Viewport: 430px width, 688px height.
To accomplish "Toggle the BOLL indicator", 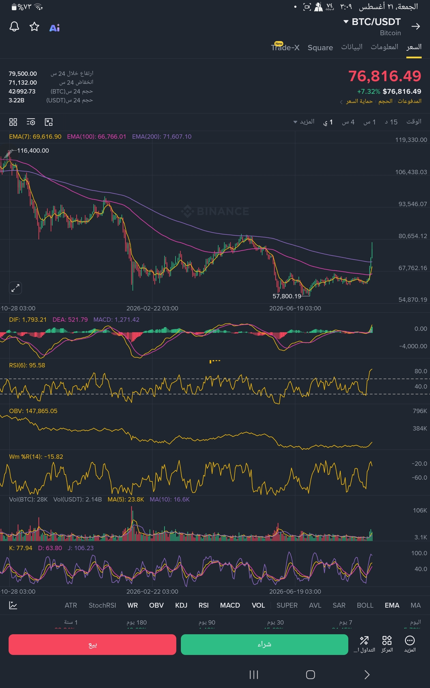I will pyautogui.click(x=365, y=605).
